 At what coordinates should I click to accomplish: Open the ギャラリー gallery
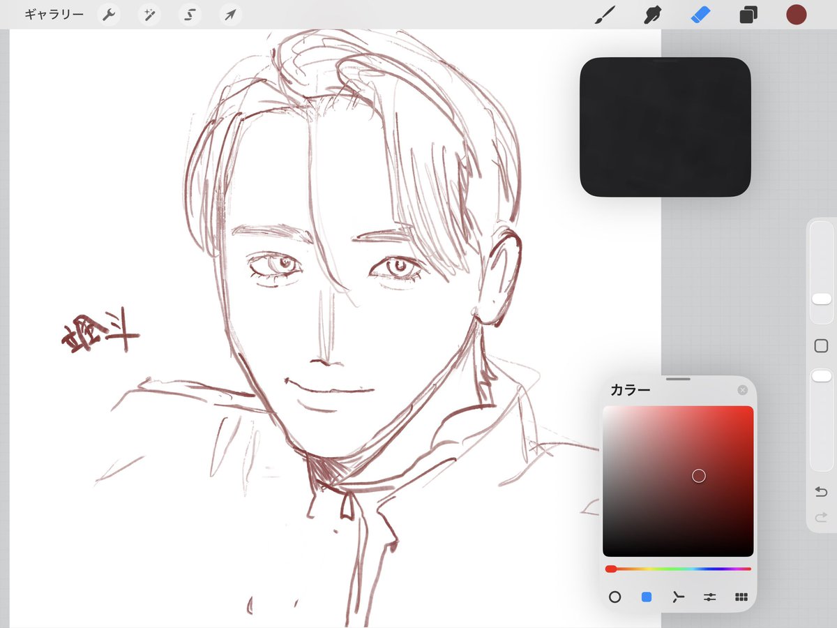pos(54,15)
